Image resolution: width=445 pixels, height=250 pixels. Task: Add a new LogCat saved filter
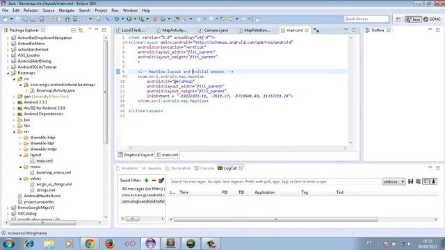[147, 181]
